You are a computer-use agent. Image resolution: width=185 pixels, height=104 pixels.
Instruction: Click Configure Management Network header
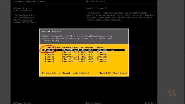tap(29, 1)
